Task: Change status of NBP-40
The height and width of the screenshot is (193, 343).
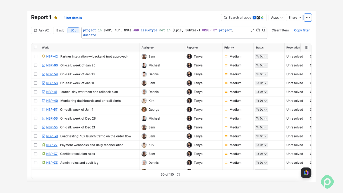Action: coord(261,101)
